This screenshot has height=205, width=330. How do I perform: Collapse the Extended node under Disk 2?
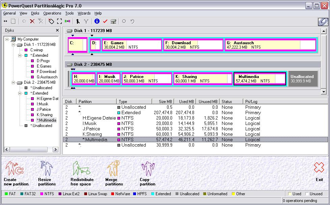coord(20,93)
